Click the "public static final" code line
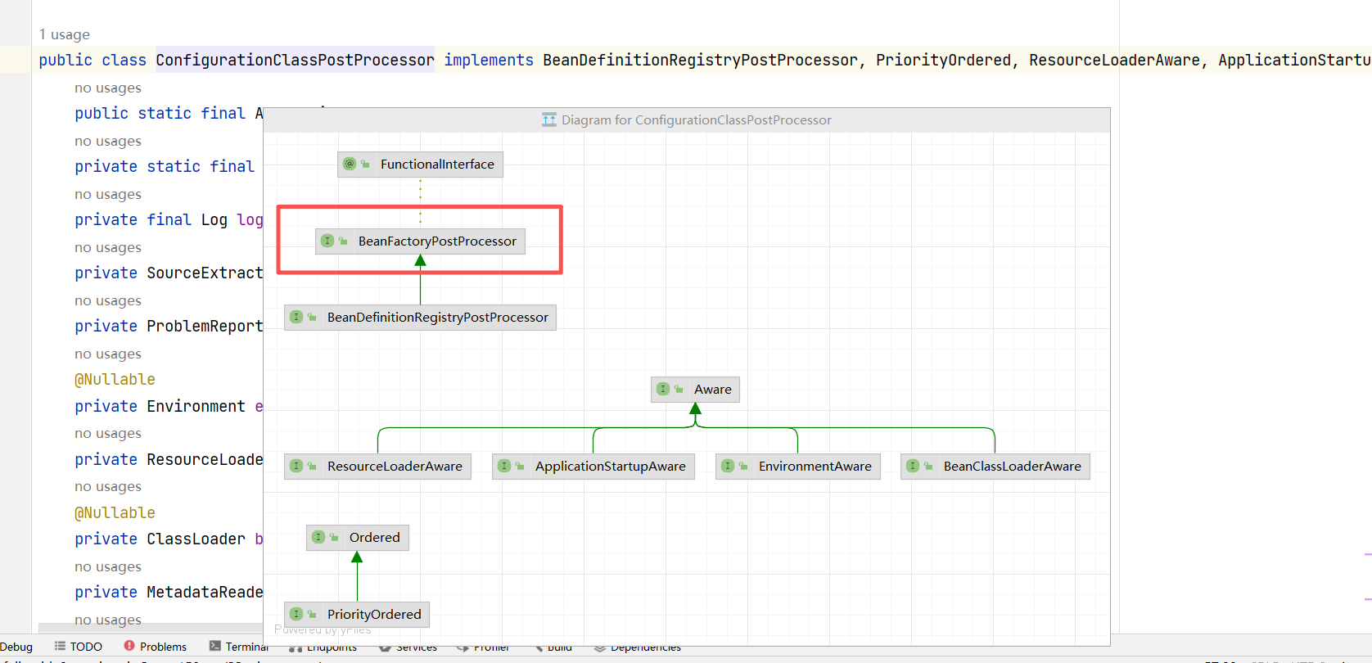The image size is (1372, 663). (x=169, y=113)
